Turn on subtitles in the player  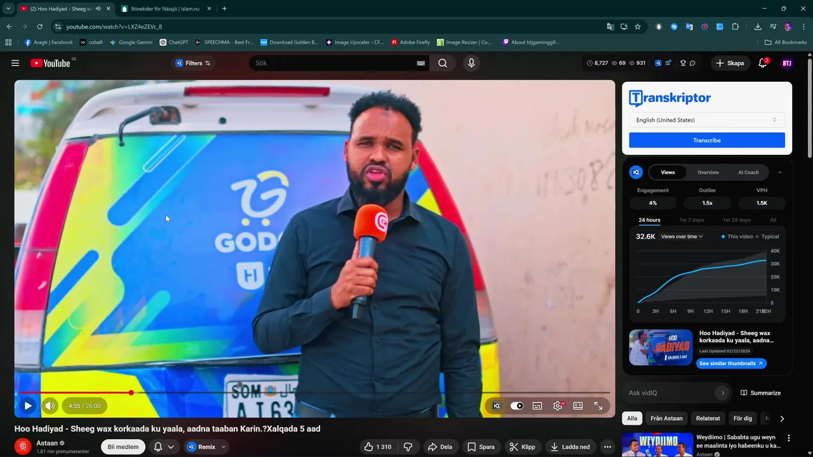pos(537,406)
